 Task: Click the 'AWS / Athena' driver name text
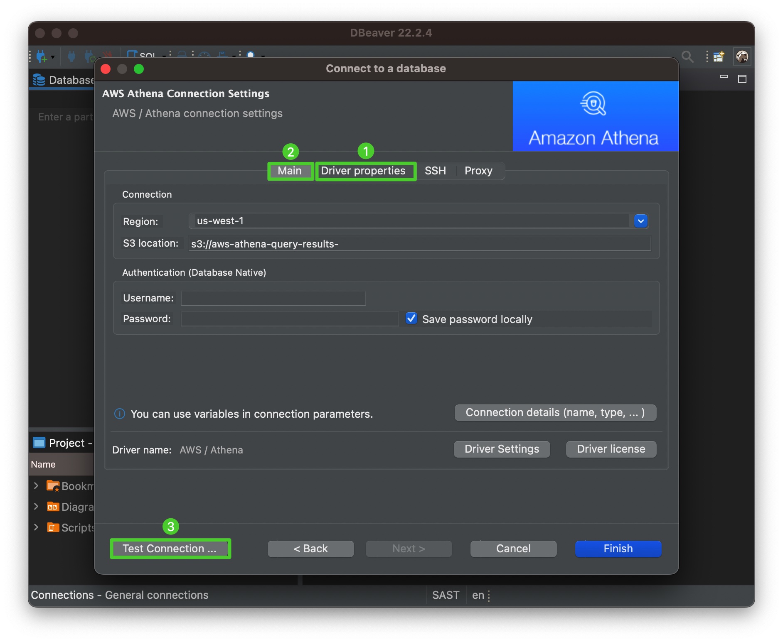211,450
